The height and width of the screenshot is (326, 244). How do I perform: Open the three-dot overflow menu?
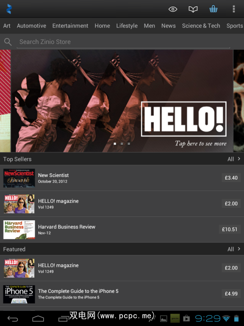(234, 9)
